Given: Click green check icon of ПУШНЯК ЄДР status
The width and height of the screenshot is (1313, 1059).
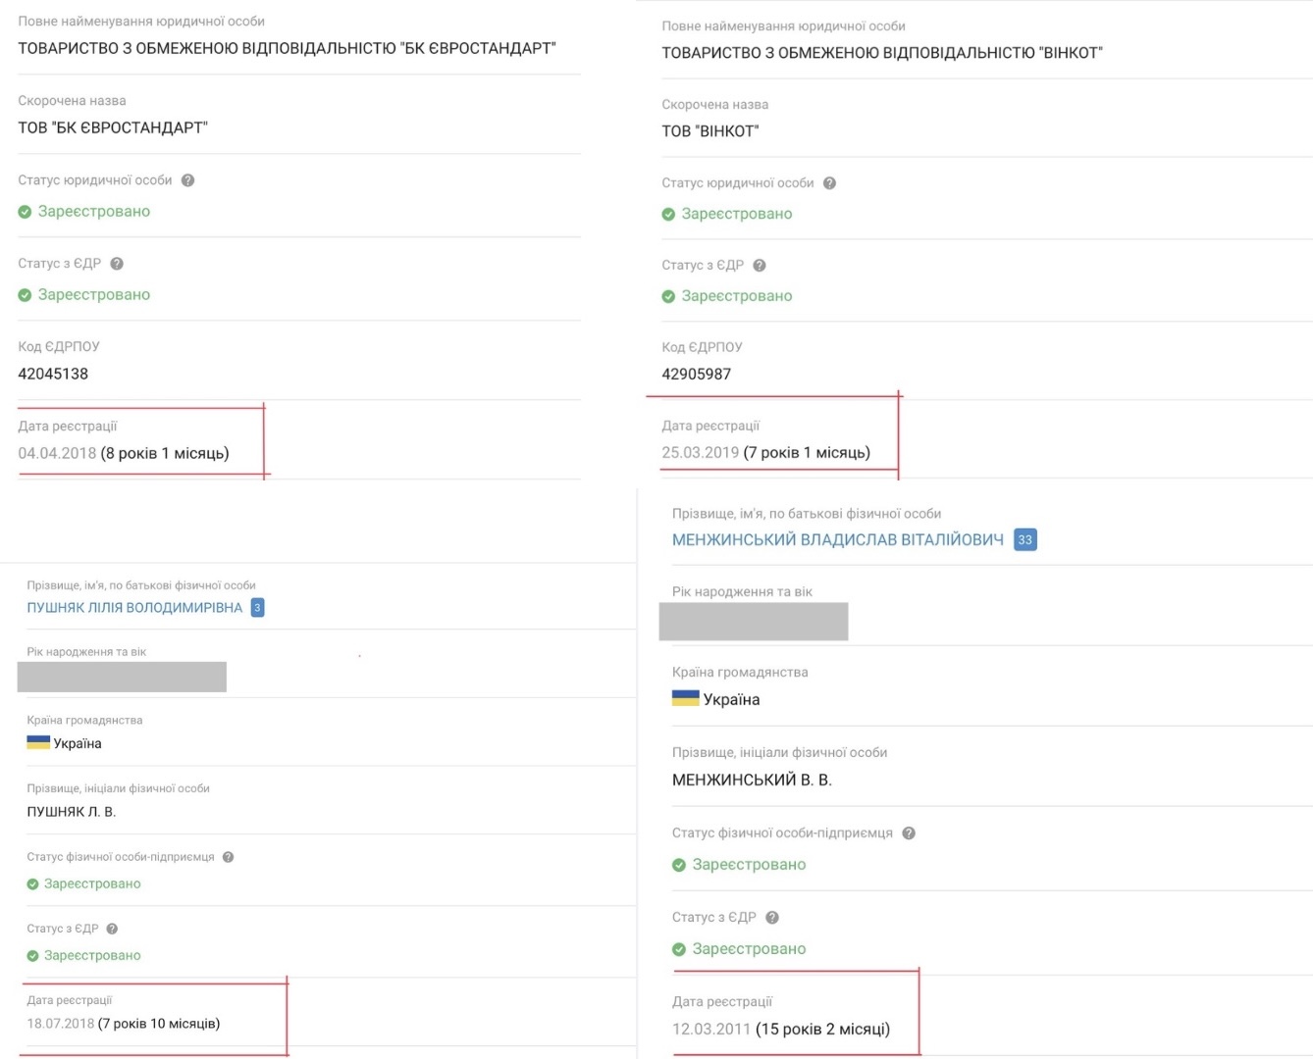Looking at the screenshot, I should pos(32,956).
